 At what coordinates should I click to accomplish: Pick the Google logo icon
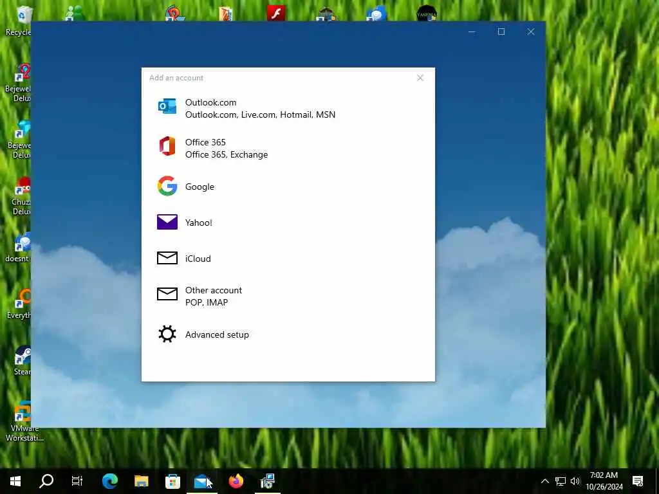167,186
